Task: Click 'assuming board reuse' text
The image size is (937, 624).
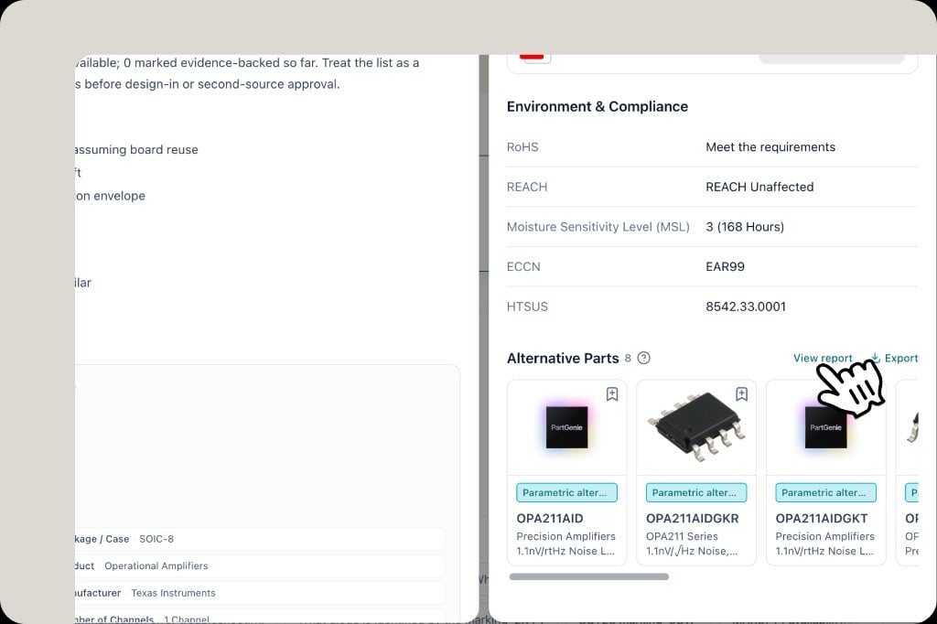Action: click(136, 150)
